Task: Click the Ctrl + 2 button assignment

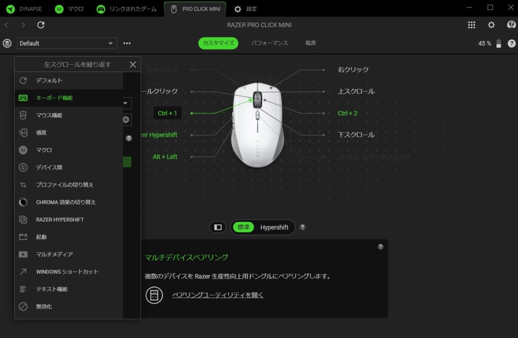Action: point(348,113)
